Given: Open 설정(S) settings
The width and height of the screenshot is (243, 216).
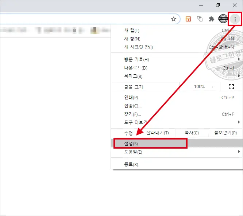Looking at the screenshot, I should point(177,144).
